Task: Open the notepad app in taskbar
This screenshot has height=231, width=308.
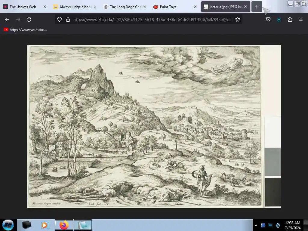Action: click(x=83, y=225)
